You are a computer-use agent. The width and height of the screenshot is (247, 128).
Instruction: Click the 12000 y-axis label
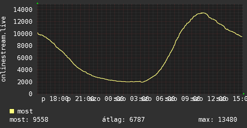pyautogui.click(x=23, y=22)
